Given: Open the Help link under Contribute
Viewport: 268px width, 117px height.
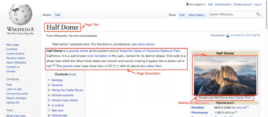Looking at the screenshot, I should click(9, 85).
